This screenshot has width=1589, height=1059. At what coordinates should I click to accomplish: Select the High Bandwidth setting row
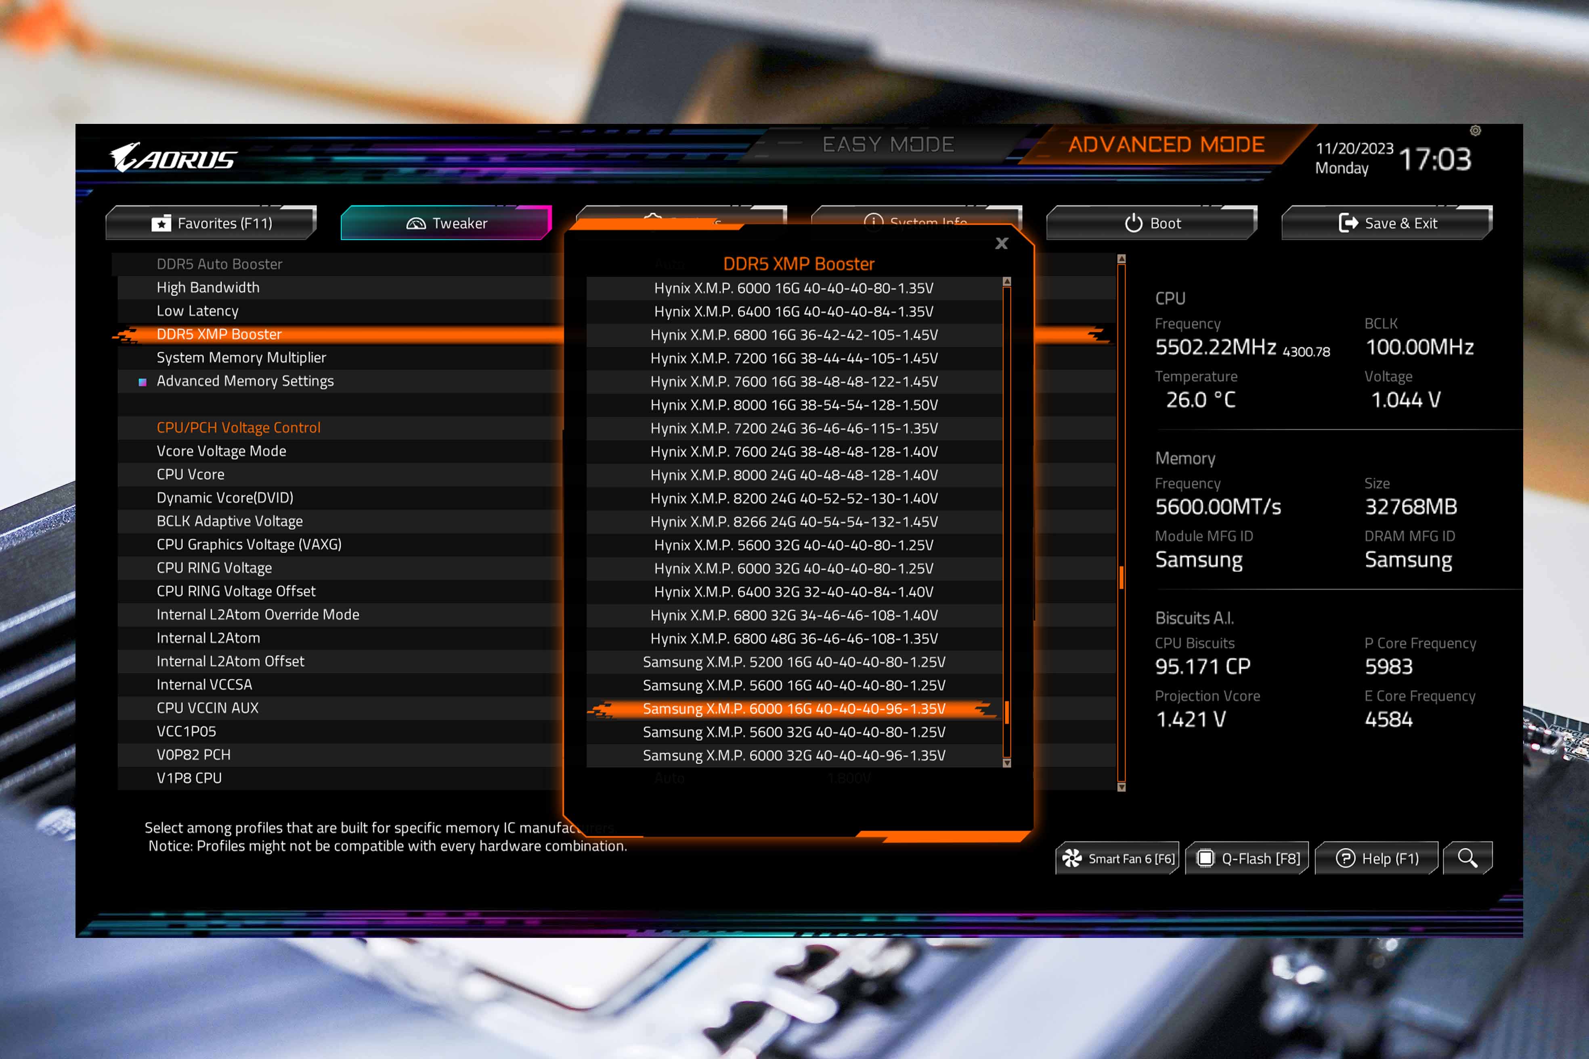(x=340, y=288)
